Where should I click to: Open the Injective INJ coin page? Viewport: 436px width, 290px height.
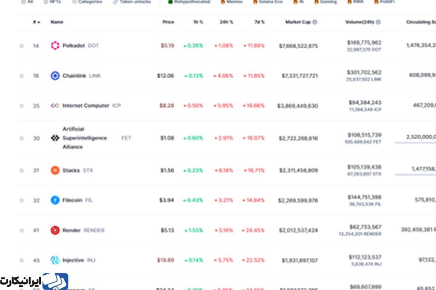click(79, 260)
